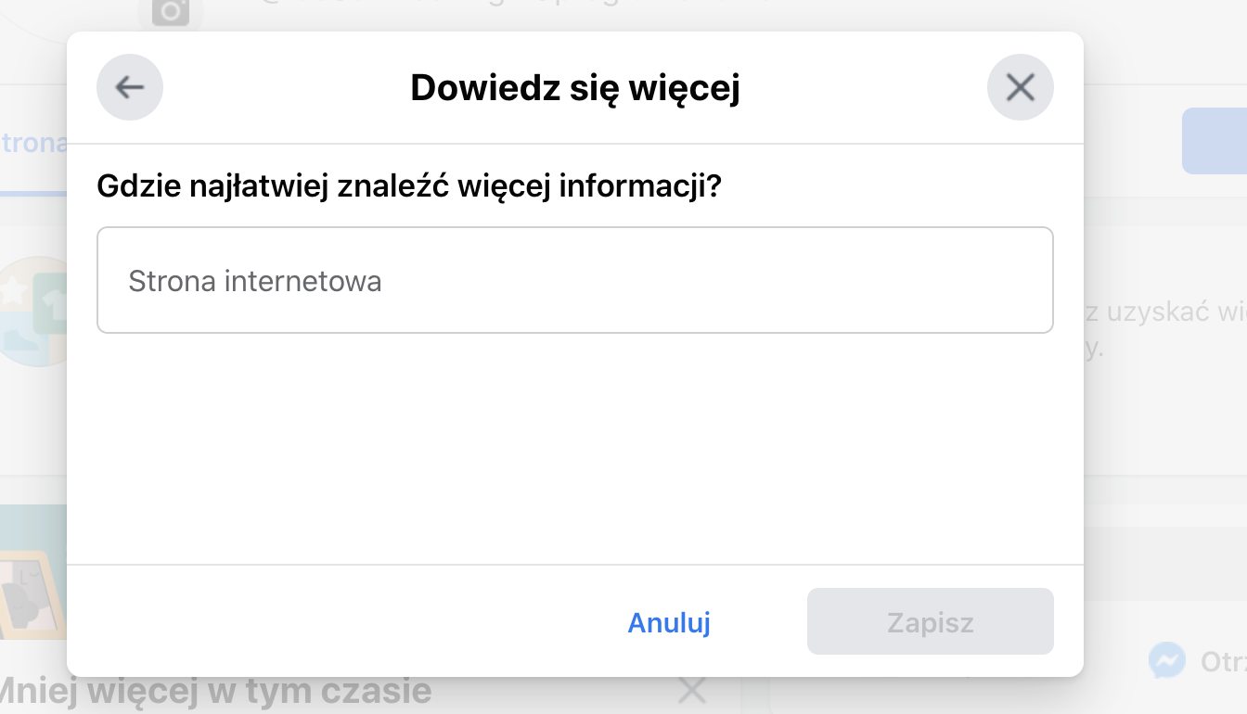
Task: Go back using the dialog's left arrow
Action: point(130,87)
